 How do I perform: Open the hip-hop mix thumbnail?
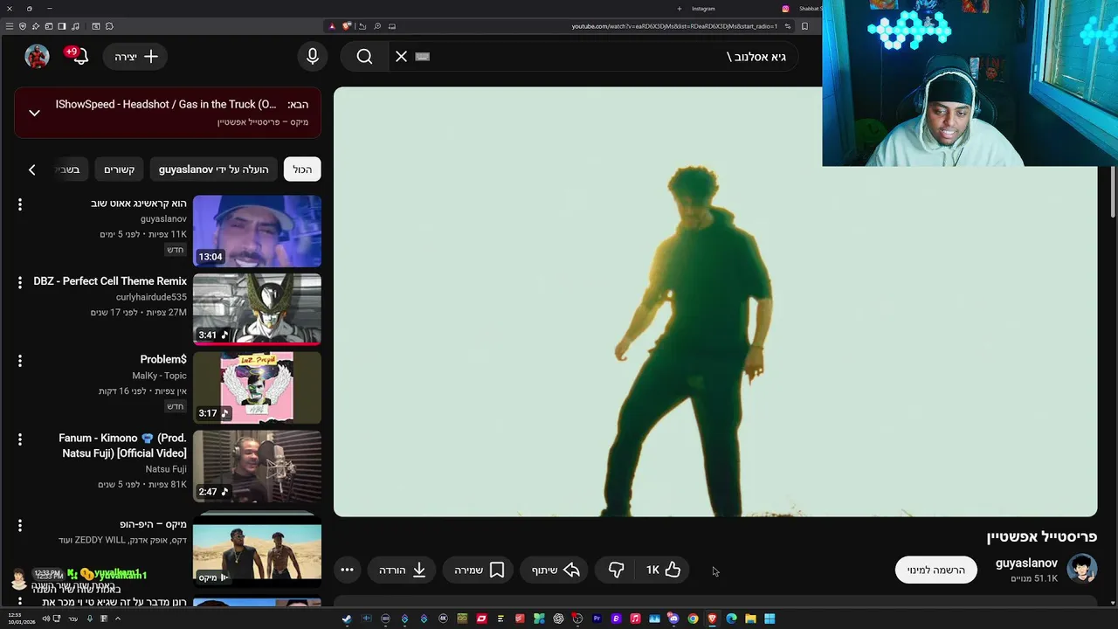pyautogui.click(x=257, y=550)
